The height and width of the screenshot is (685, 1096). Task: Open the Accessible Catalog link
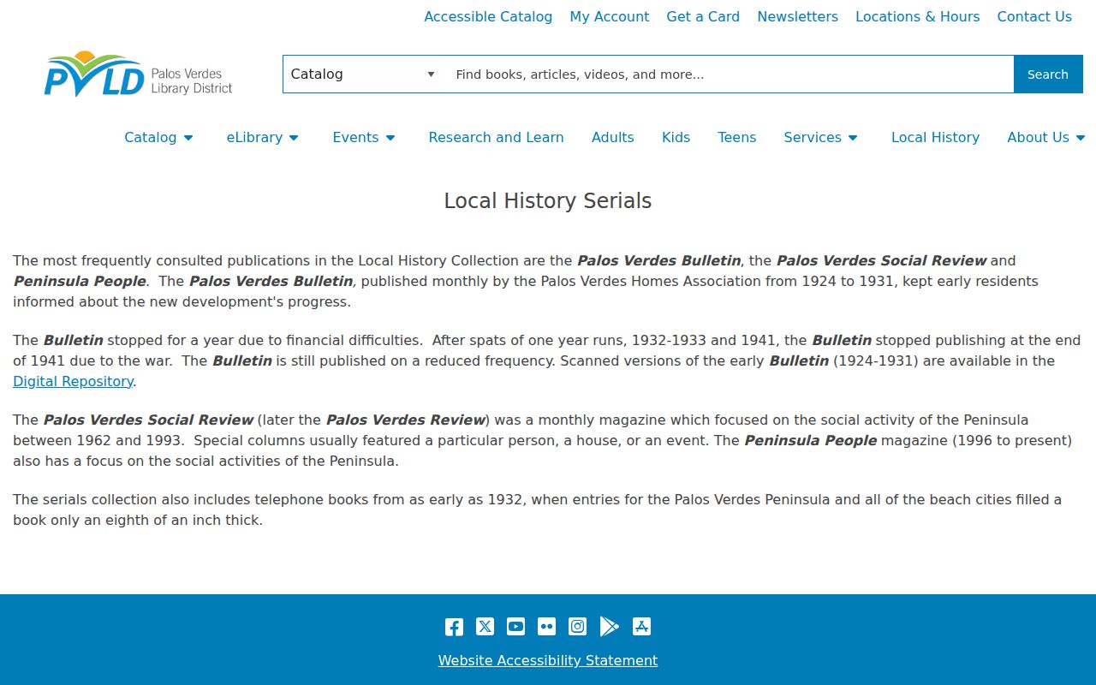[x=488, y=16]
